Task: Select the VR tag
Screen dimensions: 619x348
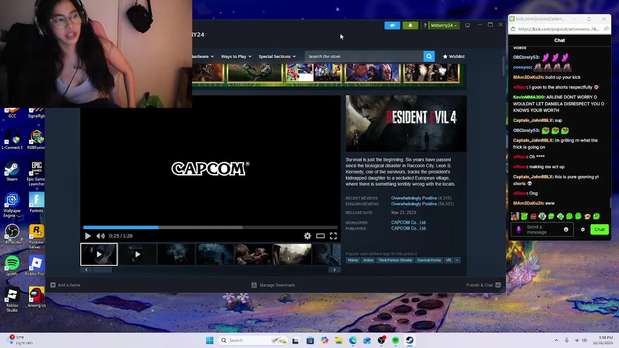Action: pyautogui.click(x=448, y=260)
